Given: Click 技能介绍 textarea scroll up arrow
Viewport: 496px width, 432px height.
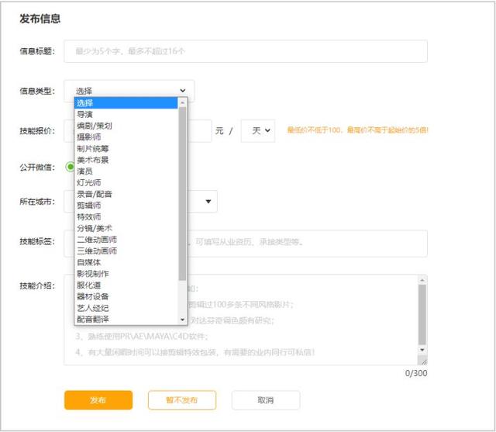Looking at the screenshot, I should coord(422,280).
